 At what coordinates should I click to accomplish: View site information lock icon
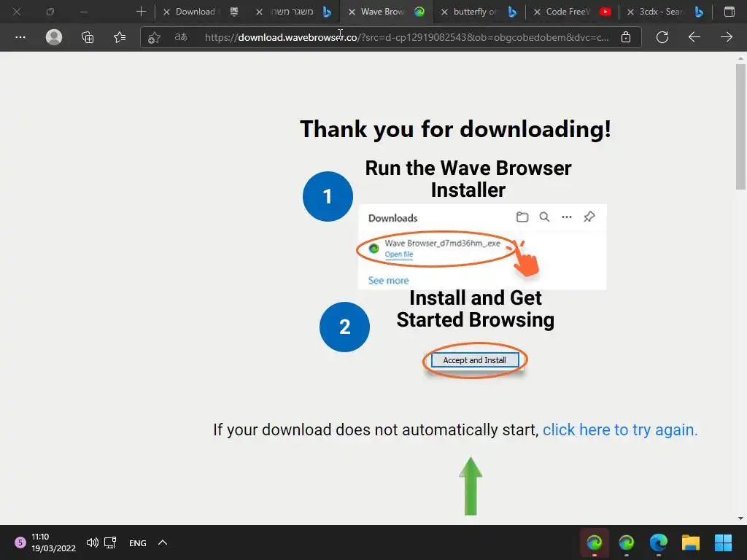point(626,37)
